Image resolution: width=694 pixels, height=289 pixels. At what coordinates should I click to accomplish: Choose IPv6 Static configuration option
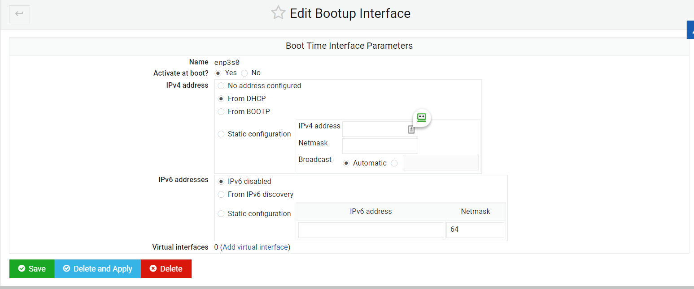tap(221, 214)
